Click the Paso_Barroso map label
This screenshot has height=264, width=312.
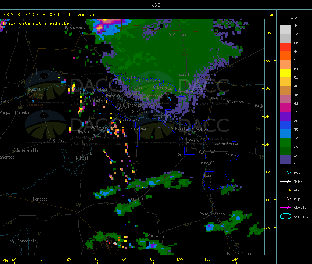pyautogui.click(x=212, y=214)
